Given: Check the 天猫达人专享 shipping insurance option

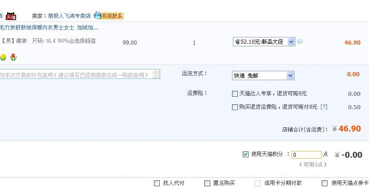Looking at the screenshot, I should tap(235, 94).
